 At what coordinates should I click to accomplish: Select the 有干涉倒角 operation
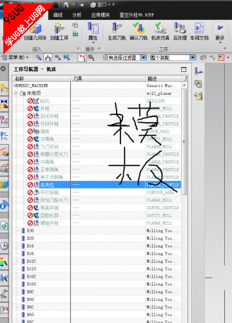52,177
